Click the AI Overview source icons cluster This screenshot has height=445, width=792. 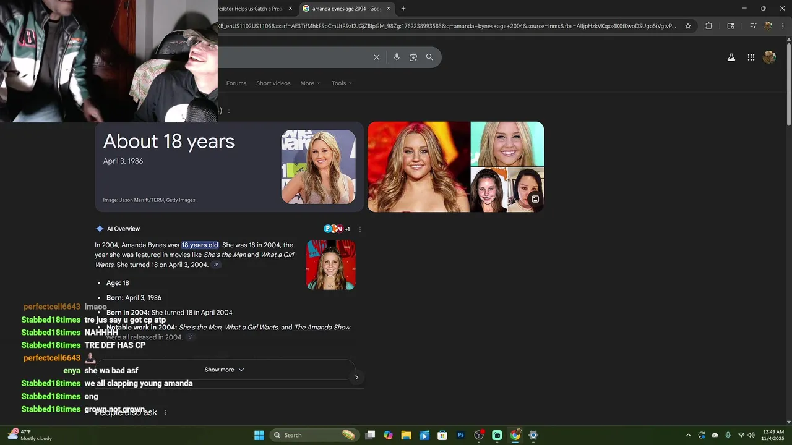[x=337, y=229]
